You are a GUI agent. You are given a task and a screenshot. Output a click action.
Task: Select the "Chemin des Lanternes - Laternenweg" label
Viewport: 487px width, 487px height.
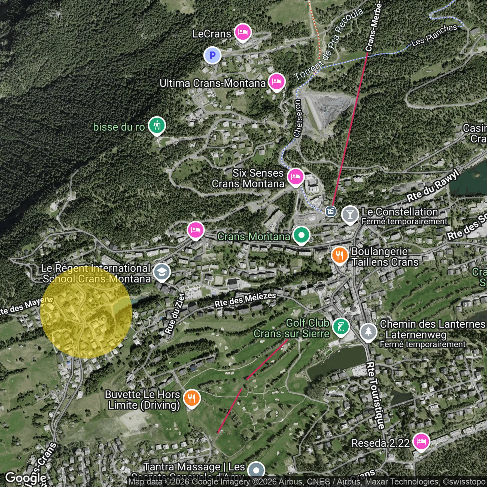tap(433, 329)
